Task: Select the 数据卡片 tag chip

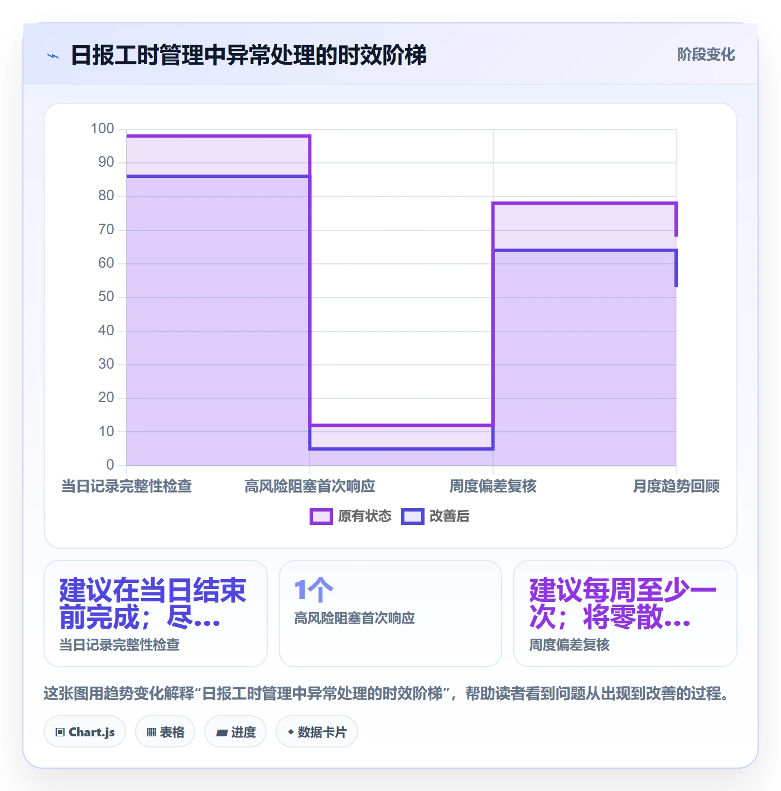Action: [317, 732]
